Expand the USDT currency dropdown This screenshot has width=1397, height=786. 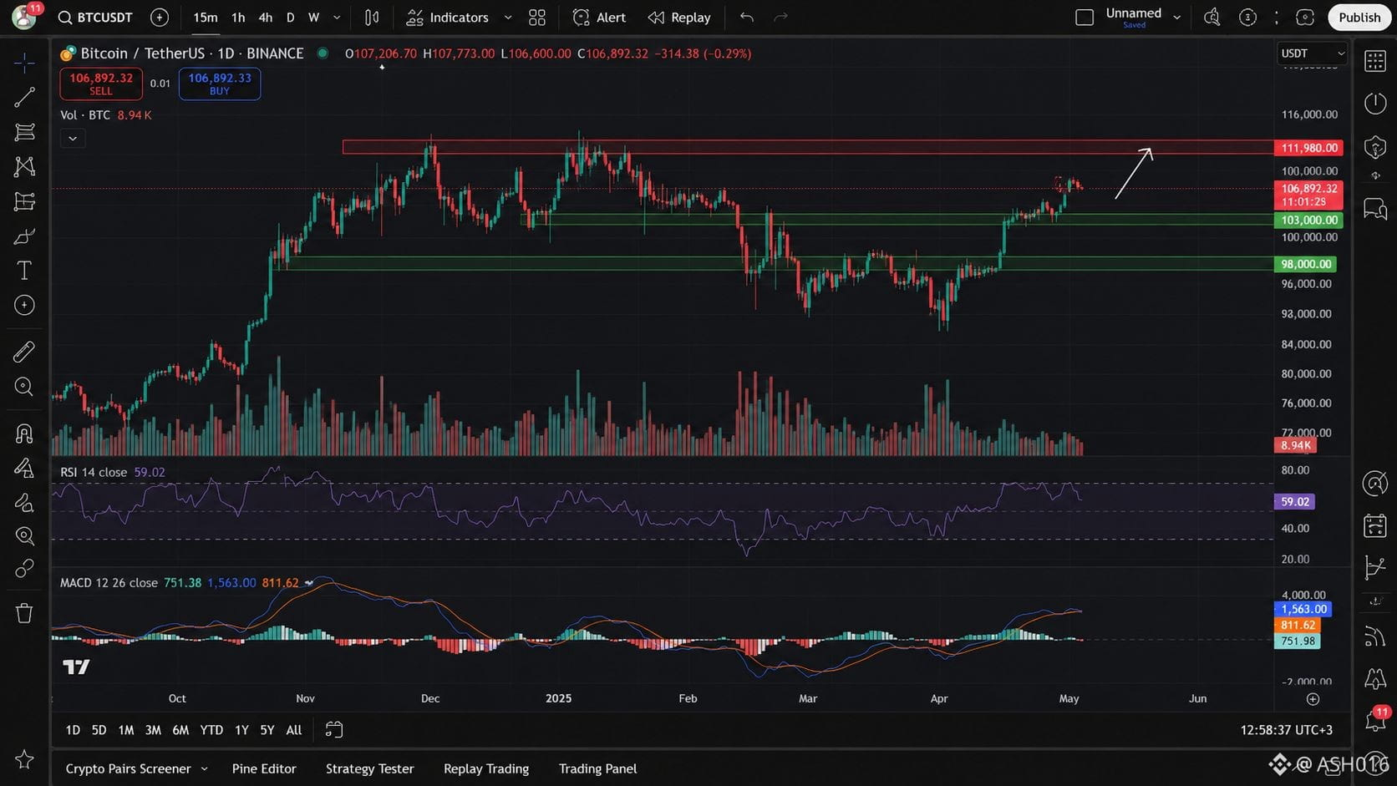1313,53
